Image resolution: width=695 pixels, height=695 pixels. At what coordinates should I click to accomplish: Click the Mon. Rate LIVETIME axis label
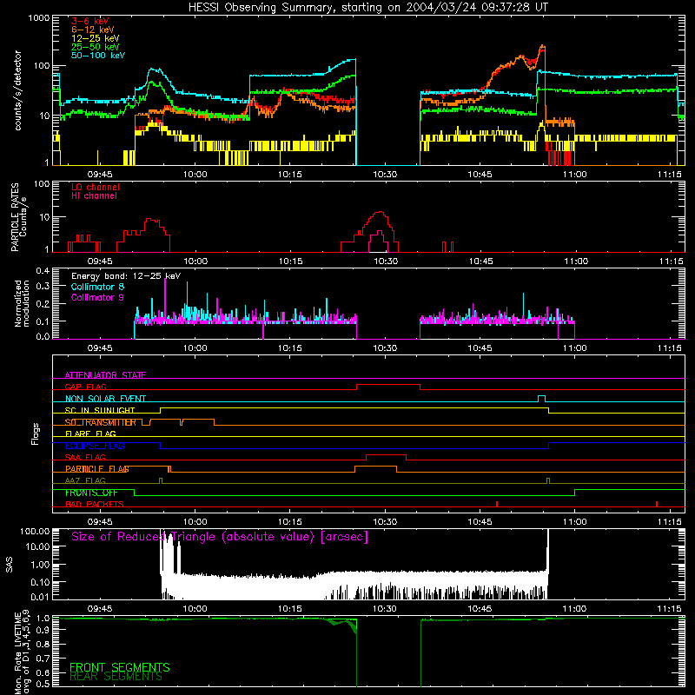22,652
